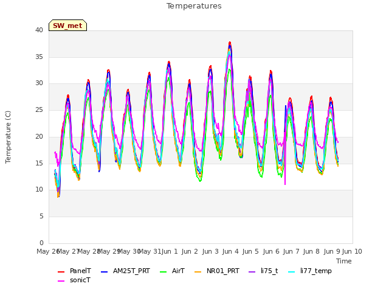
Task: Click the purple li75_t legend color marker
Action: click(252, 272)
